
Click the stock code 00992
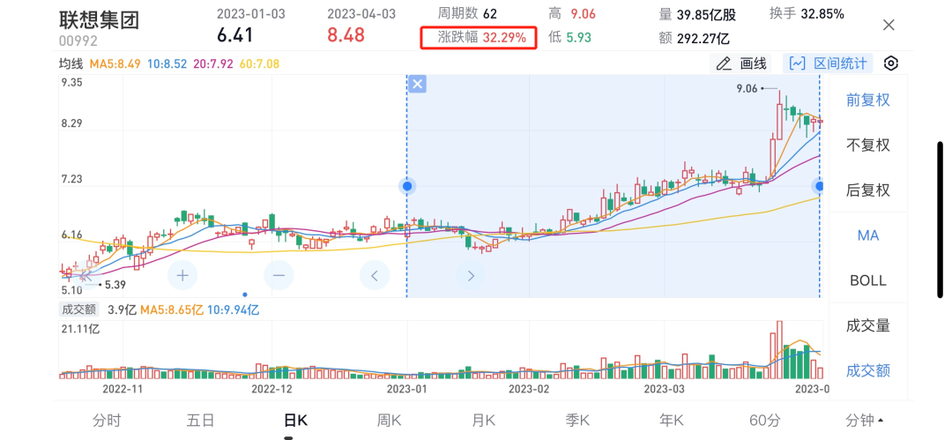pyautogui.click(x=78, y=41)
